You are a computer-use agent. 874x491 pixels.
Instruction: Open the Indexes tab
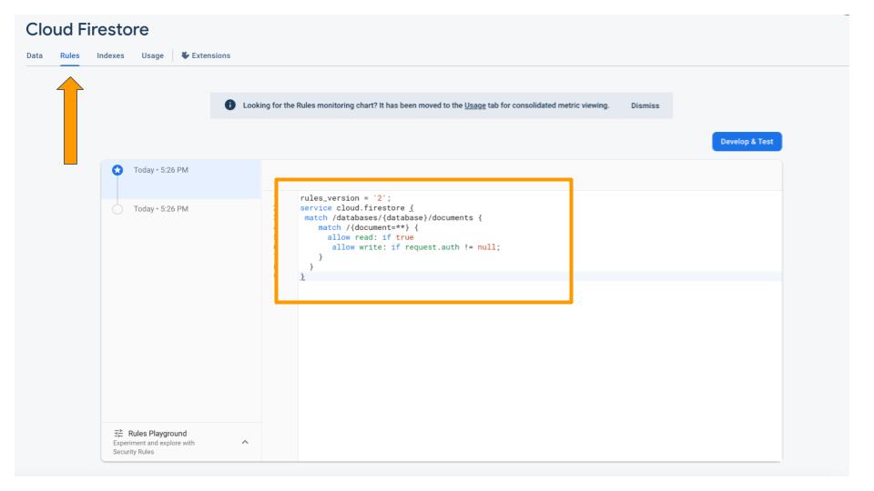click(110, 55)
